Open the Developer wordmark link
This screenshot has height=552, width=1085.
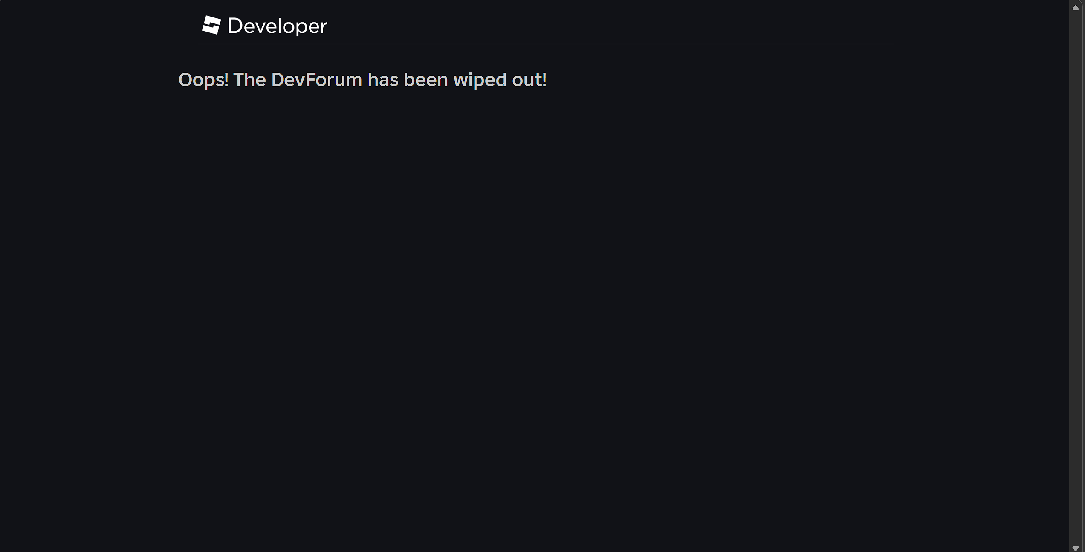tap(277, 26)
